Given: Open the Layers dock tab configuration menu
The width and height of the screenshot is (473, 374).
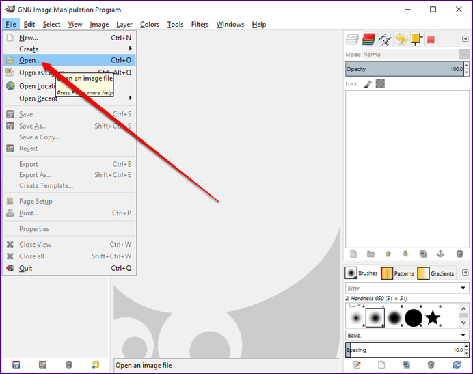Looking at the screenshot, I should pyautogui.click(x=465, y=39).
